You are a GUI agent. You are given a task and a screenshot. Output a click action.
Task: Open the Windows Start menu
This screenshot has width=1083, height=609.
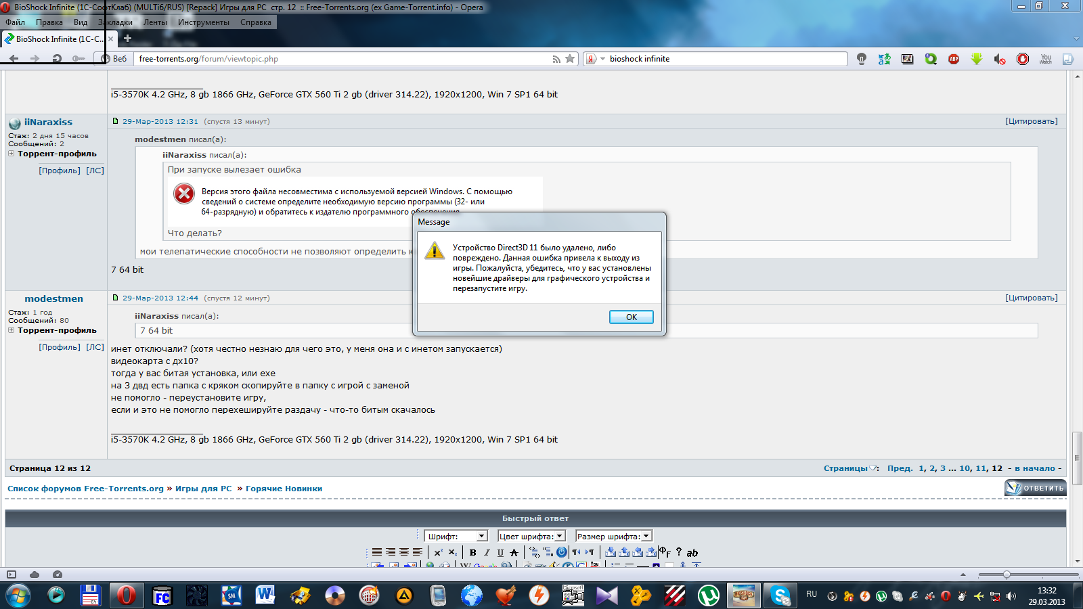pyautogui.click(x=18, y=595)
